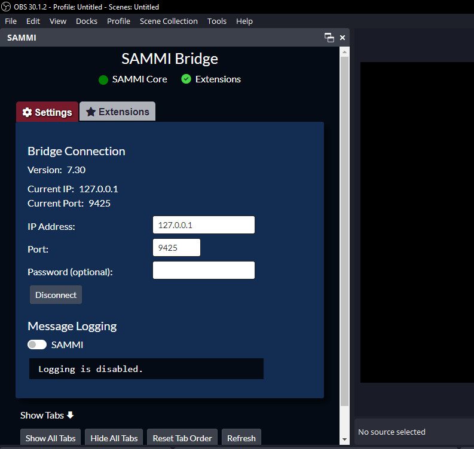Click the gear icon on Settings tab
The height and width of the screenshot is (449, 474).
coord(27,112)
